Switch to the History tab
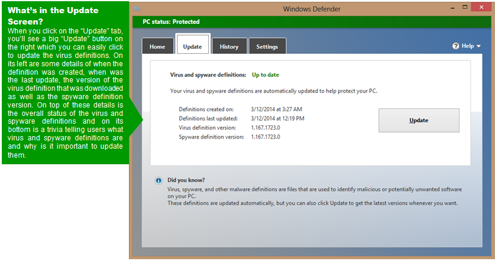This screenshot has width=496, height=261. (x=229, y=47)
